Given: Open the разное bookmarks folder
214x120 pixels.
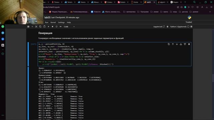Looking at the screenshot, I should tap(194, 12).
